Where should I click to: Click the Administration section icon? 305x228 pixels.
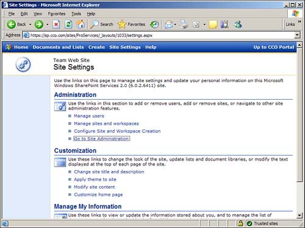(60, 106)
